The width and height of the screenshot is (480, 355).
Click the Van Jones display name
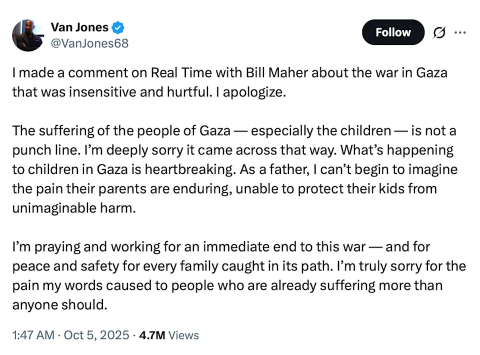(79, 27)
